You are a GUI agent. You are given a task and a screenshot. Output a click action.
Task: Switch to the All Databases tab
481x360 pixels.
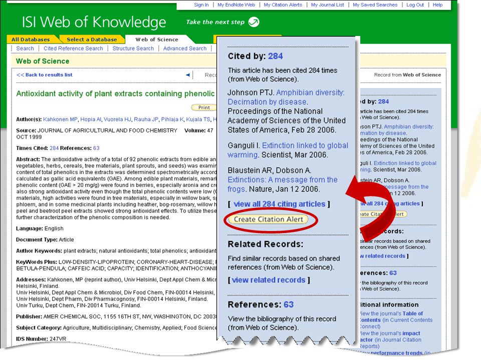(31, 39)
